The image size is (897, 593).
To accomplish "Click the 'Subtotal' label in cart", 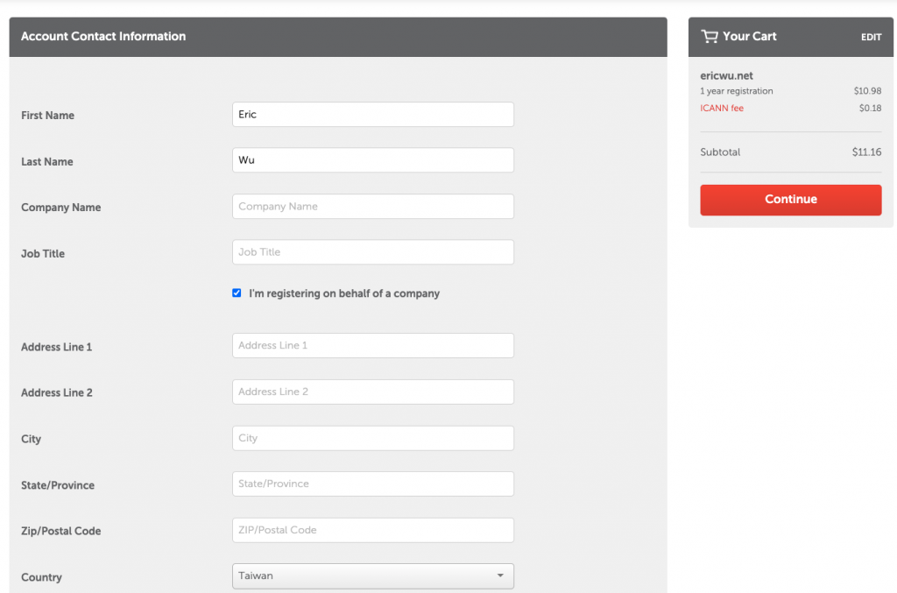I will point(720,152).
